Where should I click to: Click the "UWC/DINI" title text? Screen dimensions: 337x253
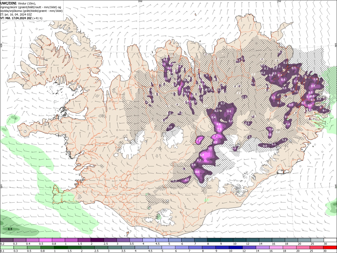[8, 3]
